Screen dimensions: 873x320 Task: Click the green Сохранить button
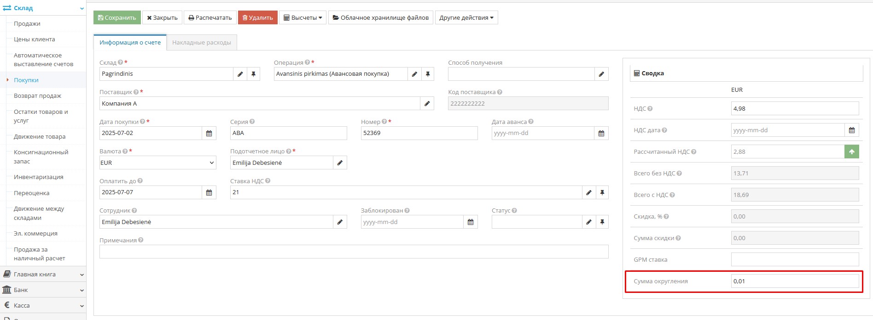[117, 18]
